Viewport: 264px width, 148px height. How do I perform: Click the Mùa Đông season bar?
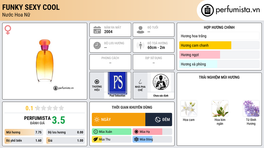point(152,139)
